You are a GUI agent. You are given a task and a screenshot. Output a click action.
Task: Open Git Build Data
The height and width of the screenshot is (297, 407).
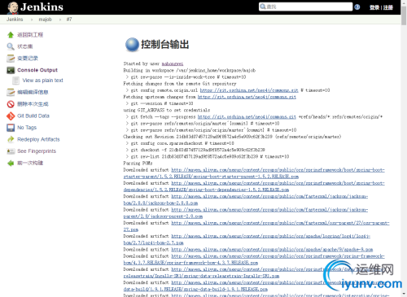point(33,116)
